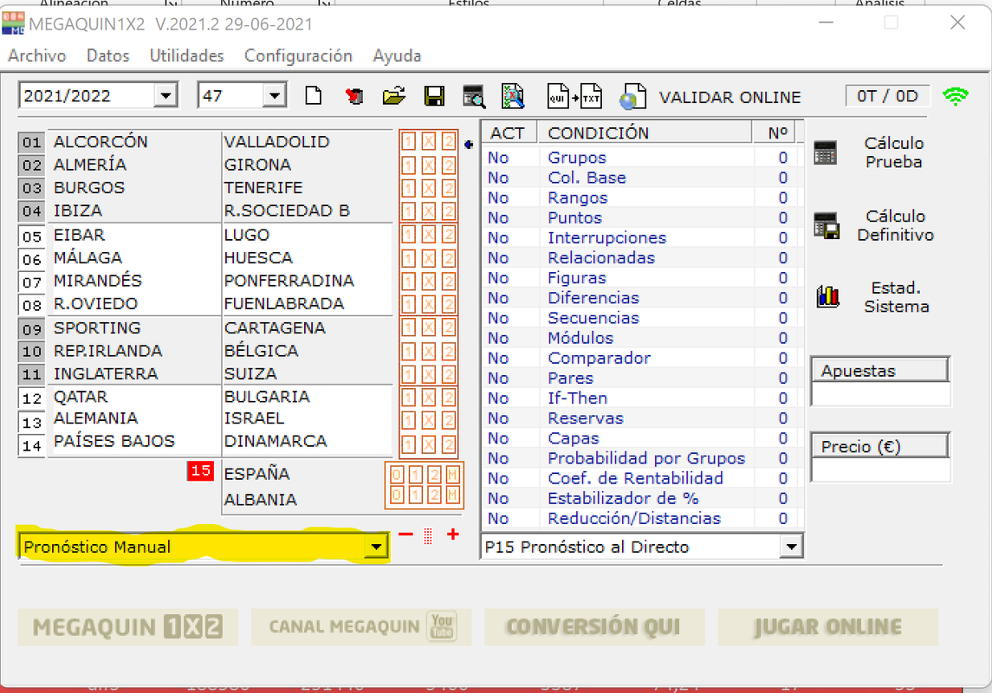Open the Datos menu
Viewport: 992px width, 693px height.
click(x=108, y=56)
